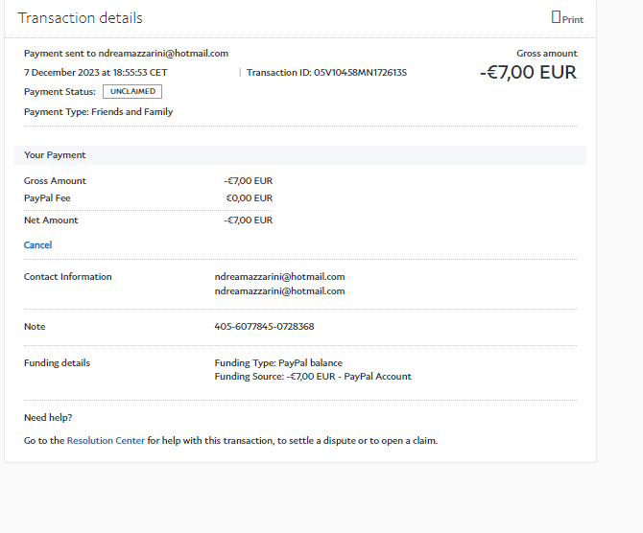This screenshot has height=533, width=643.
Task: Click the first Contact Information email
Action: click(x=279, y=277)
